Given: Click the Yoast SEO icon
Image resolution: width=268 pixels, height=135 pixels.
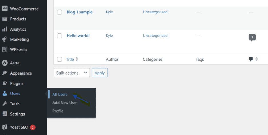Looking at the screenshot, I should click(x=5, y=127).
